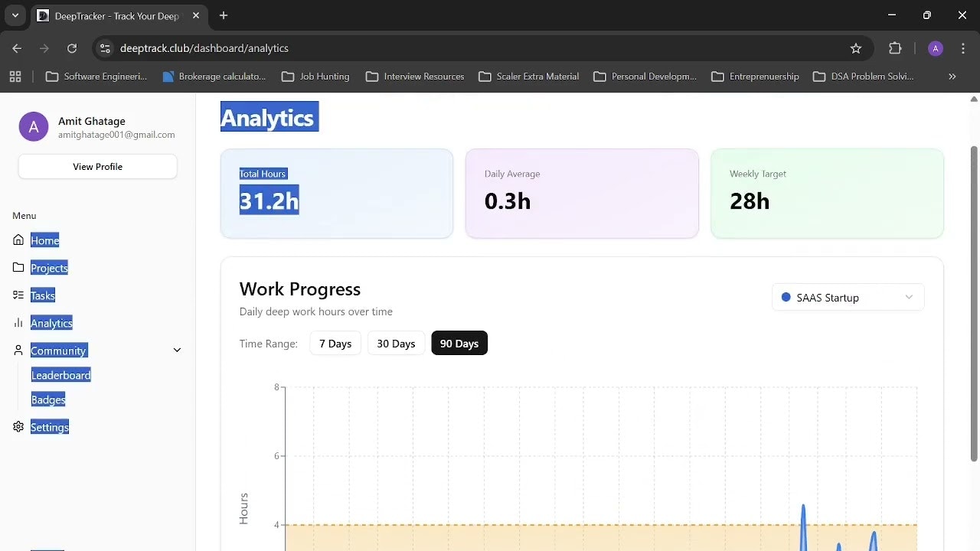View site information icon in address bar
This screenshot has height=551, width=980.
coord(106,48)
